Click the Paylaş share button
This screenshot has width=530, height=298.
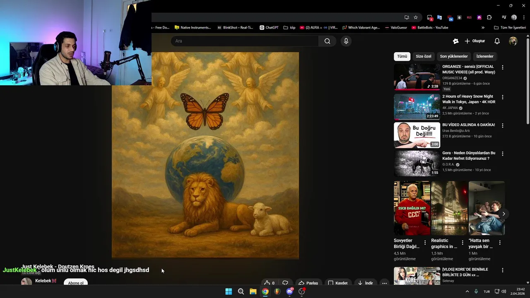point(308,283)
